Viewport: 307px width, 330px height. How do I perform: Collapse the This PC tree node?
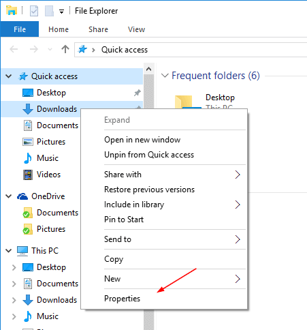click(8, 251)
